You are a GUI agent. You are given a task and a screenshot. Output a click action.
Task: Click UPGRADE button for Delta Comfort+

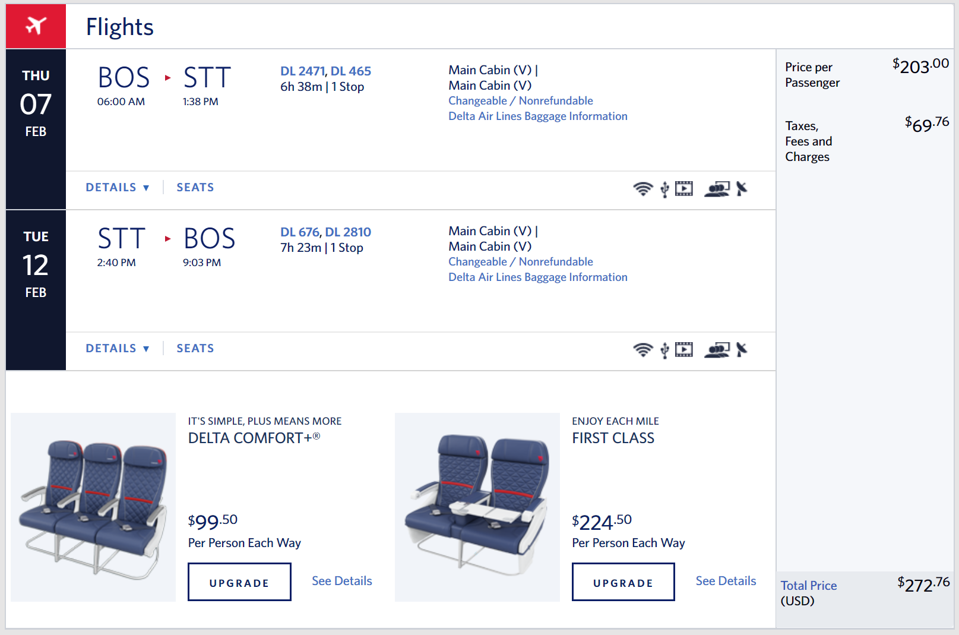click(x=239, y=582)
